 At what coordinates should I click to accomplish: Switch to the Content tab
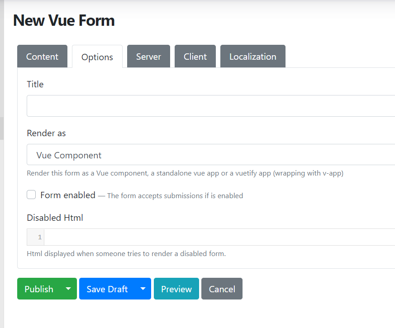[x=42, y=57]
